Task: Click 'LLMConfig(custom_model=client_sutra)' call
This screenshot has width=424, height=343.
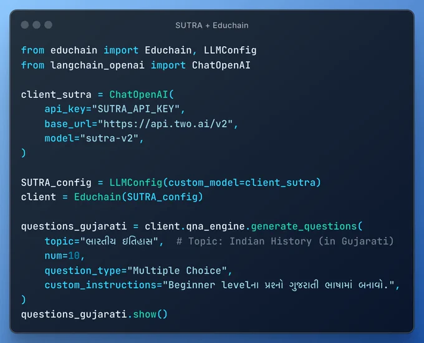Action: (x=215, y=183)
